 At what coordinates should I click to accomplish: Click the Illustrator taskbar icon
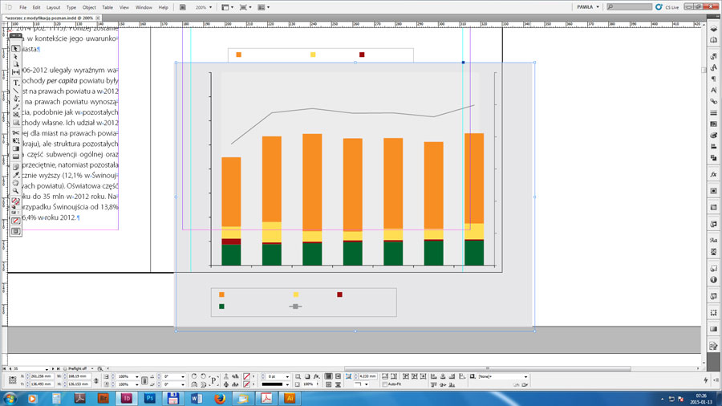point(290,398)
